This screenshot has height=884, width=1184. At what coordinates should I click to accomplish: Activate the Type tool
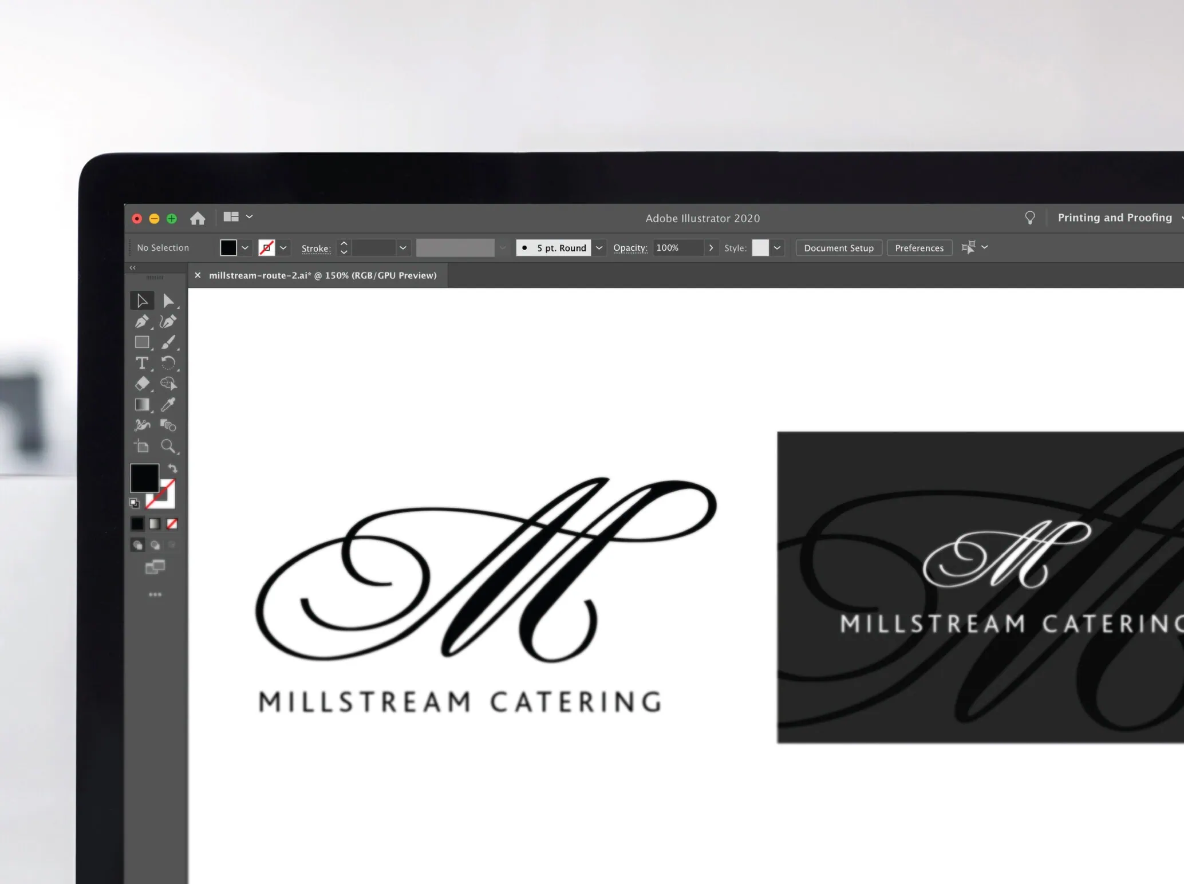(142, 362)
